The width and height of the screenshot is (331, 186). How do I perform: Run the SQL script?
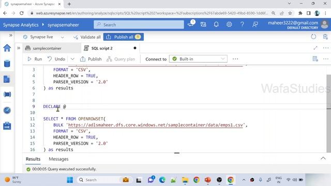35,59
